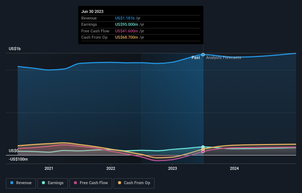Click the US$1b y-axis label
Screen dimensions: 302x193
(15, 49)
